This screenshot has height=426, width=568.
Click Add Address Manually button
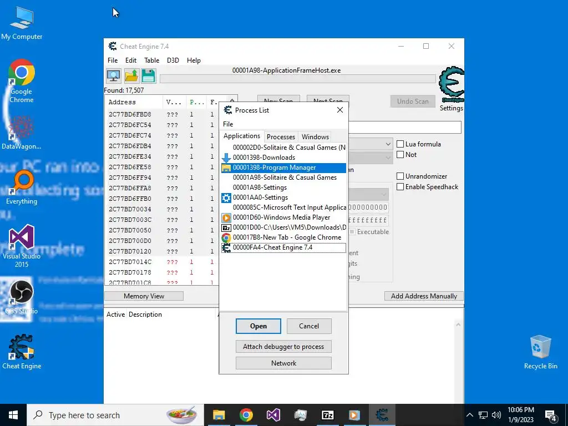424,296
